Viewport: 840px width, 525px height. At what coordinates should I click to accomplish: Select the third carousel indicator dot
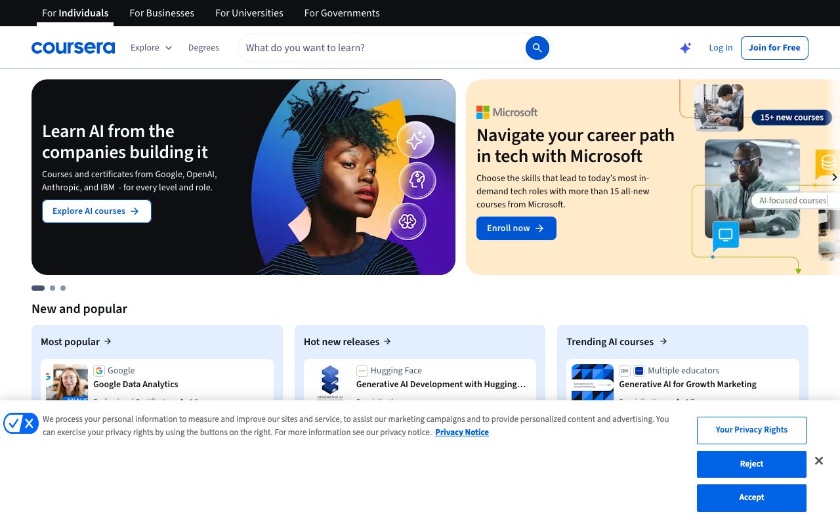pos(63,288)
